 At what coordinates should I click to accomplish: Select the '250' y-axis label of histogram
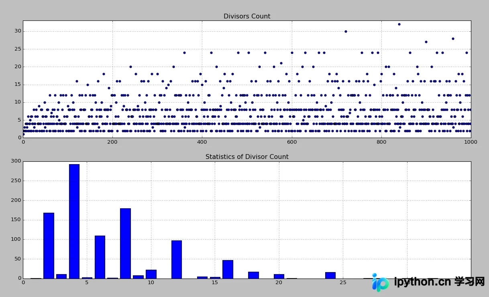(16, 181)
